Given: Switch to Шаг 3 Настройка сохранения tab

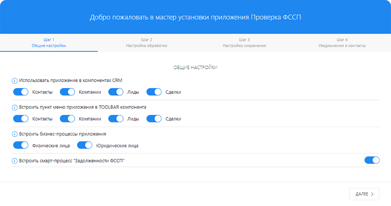Looking at the screenshot, I should click(x=244, y=43).
